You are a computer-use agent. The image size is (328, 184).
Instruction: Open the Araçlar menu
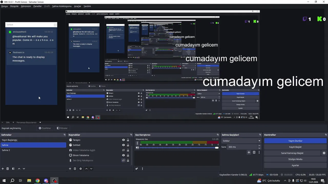point(78,6)
